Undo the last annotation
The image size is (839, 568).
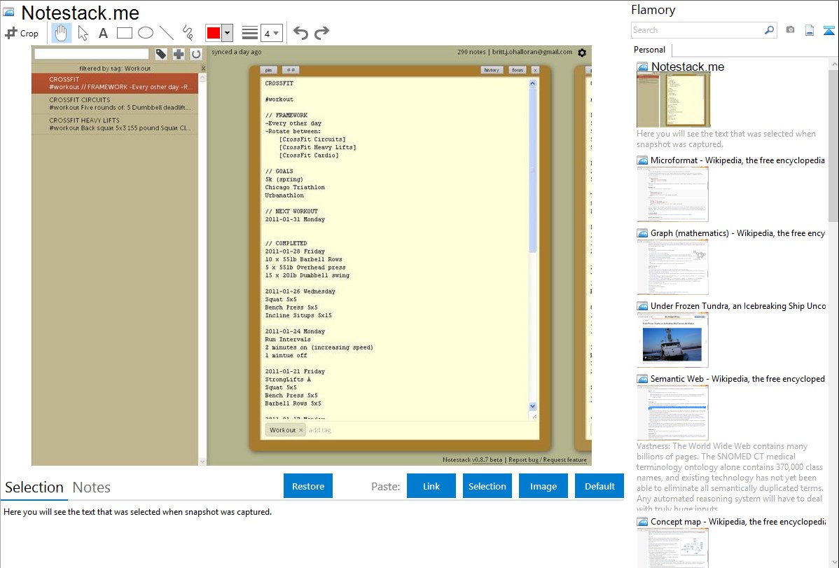(x=300, y=33)
